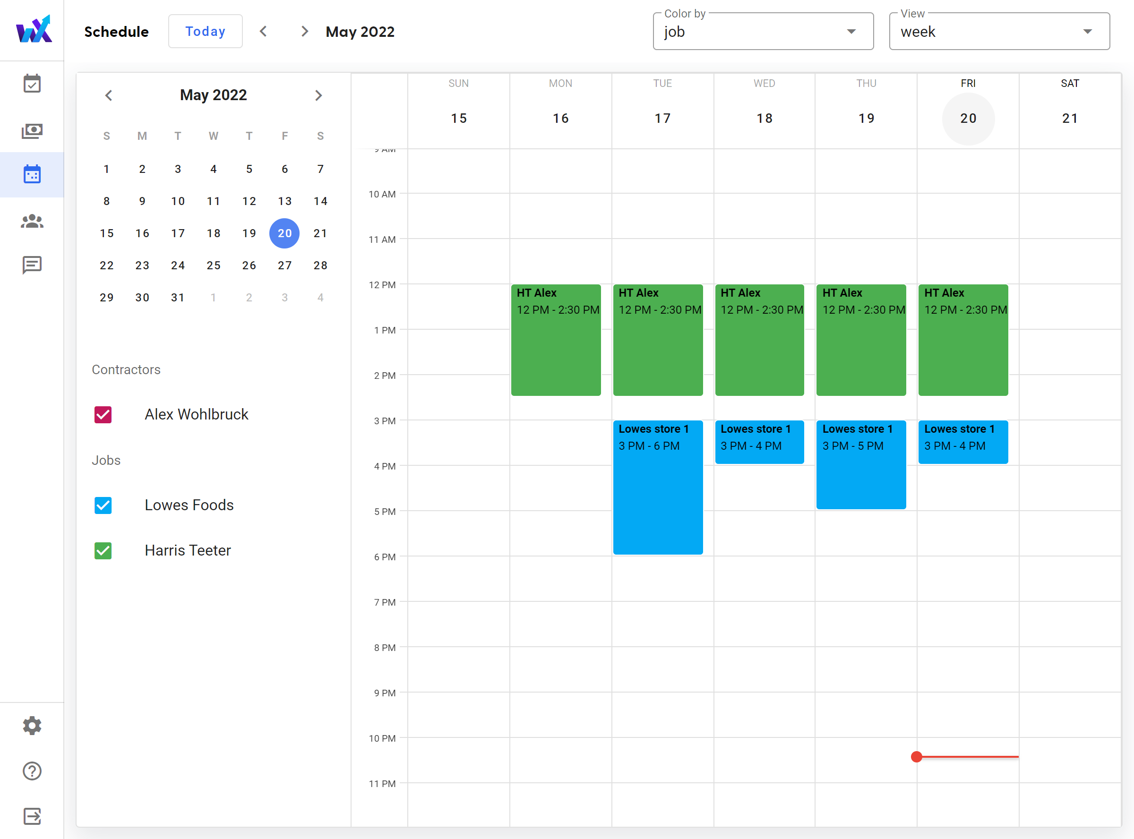This screenshot has height=839, width=1134.
Task: Select Saturday 21 column header
Action: click(x=1070, y=118)
